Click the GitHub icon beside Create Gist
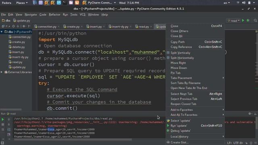Viewport: 258px width, 145px height. coord(168,142)
